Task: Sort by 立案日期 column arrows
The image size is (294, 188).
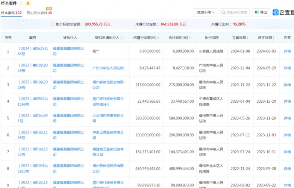Action: point(248,38)
